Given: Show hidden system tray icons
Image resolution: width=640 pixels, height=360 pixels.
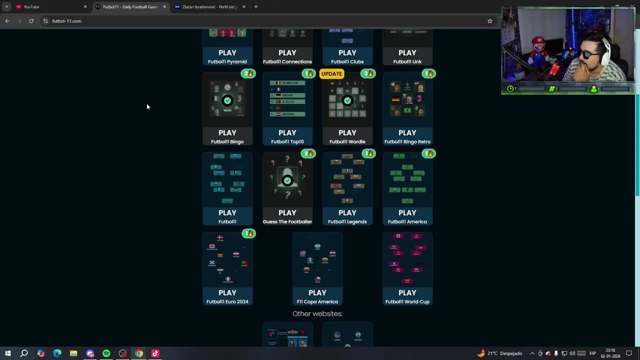Looking at the screenshot, I should pyautogui.click(x=532, y=353).
